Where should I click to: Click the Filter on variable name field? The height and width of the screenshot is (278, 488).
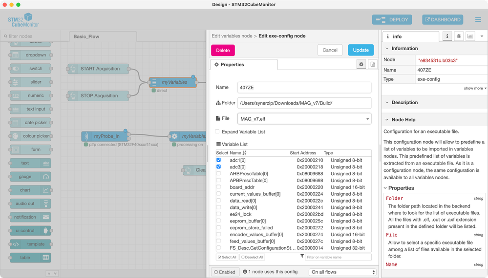pos(339,257)
